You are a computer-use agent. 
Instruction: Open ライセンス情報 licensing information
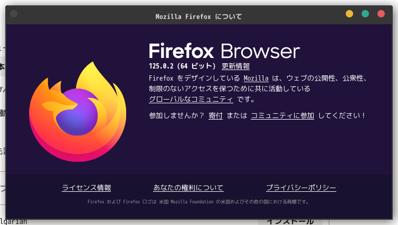pos(87,188)
